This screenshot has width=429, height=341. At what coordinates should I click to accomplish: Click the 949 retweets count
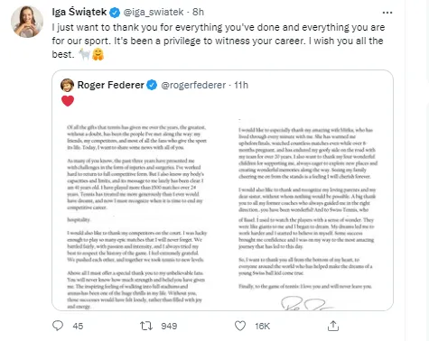click(169, 326)
